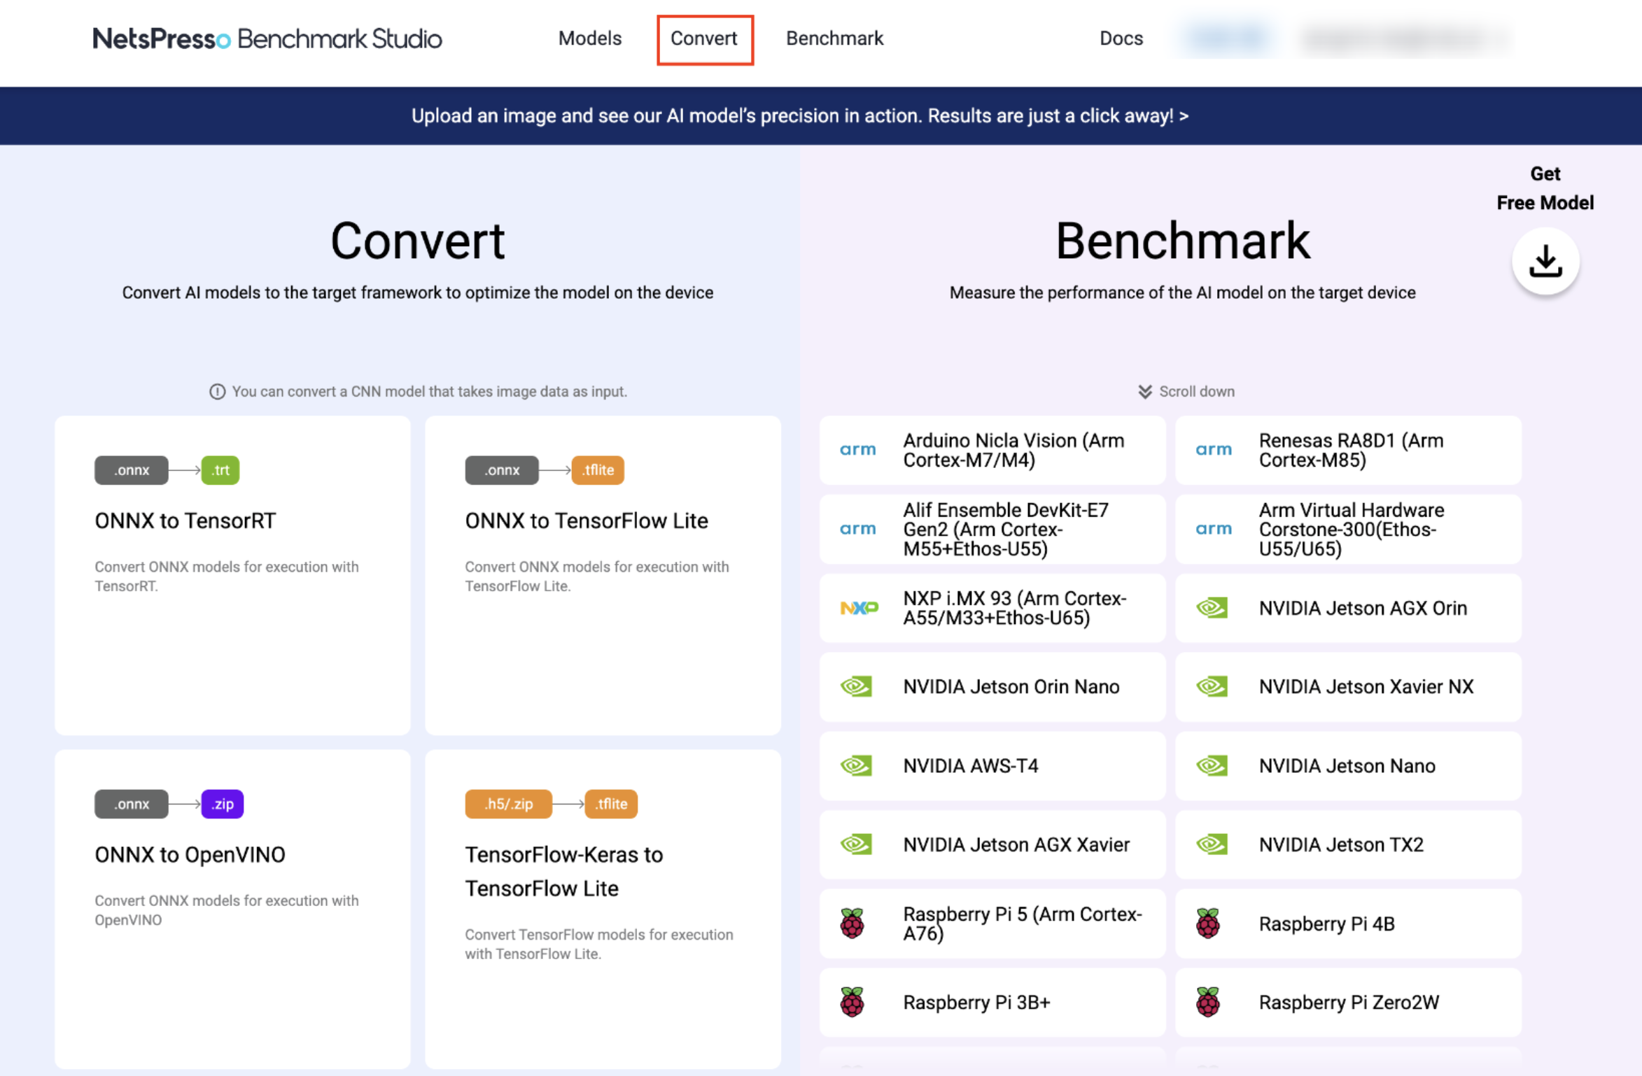Click the purple .zip format badge
Viewport: 1642px width, 1076px height.
[x=222, y=804]
